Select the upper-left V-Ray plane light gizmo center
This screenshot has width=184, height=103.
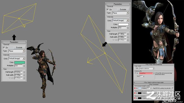[x=19, y=19]
